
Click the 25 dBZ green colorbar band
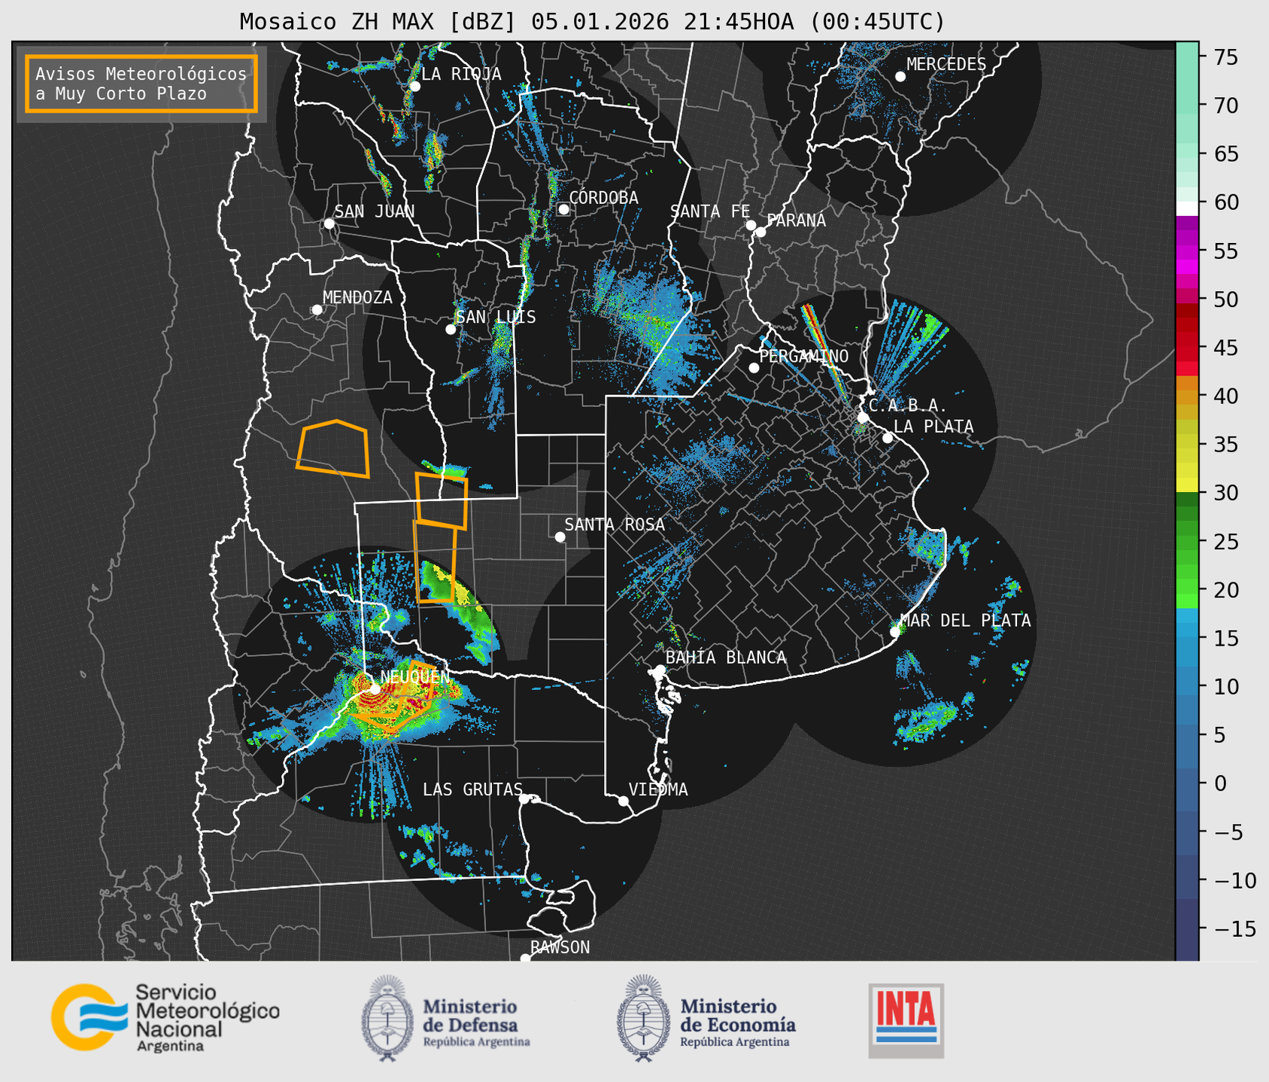[x=1186, y=542]
